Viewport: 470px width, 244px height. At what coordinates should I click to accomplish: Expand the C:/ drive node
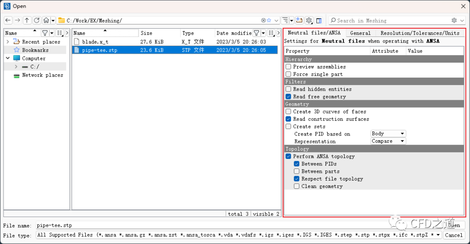tap(16, 67)
